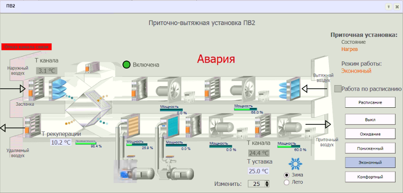Pin the ПВ2 panel with the pin button

[388, 7]
